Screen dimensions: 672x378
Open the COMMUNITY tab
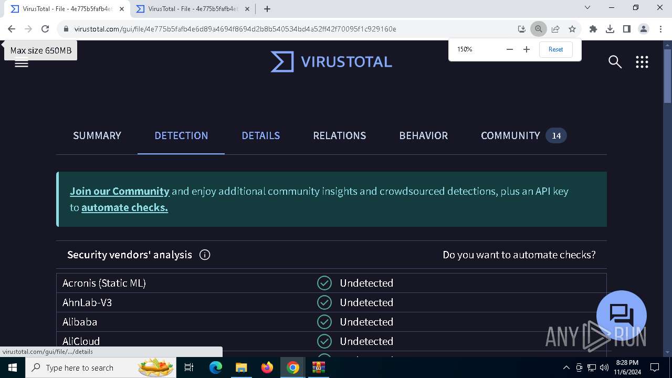(x=523, y=135)
